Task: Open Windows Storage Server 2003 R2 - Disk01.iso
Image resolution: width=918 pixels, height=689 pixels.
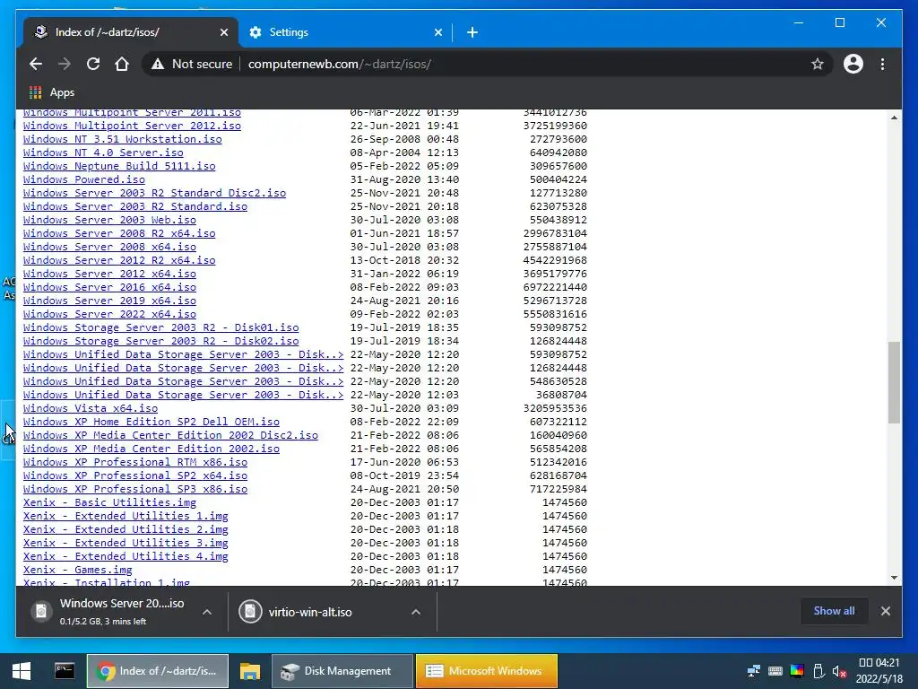Action: click(x=161, y=328)
